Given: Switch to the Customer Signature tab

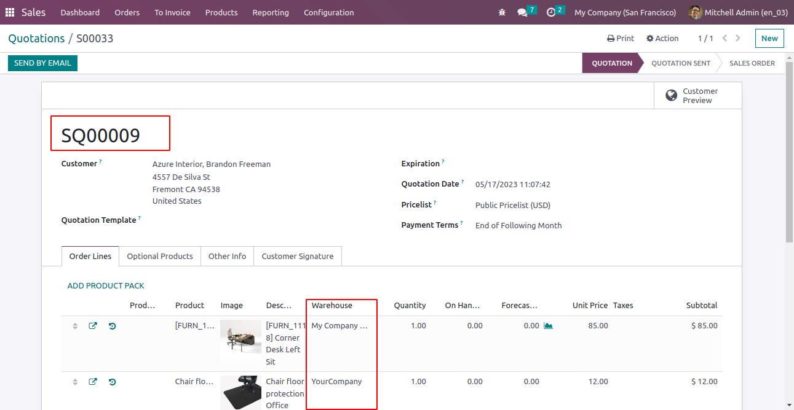Looking at the screenshot, I should click(298, 257).
